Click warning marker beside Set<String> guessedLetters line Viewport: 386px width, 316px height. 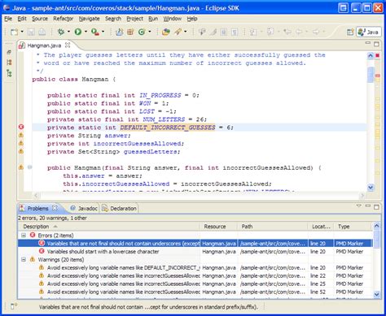(21, 151)
